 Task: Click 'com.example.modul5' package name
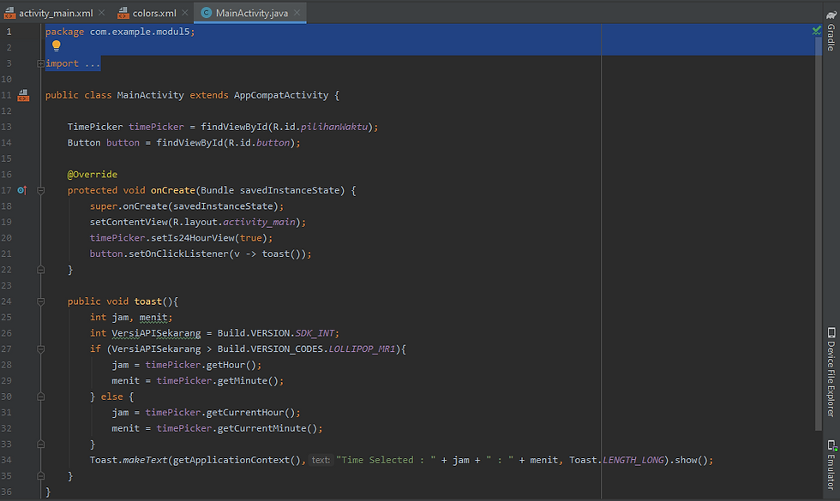tap(139, 33)
